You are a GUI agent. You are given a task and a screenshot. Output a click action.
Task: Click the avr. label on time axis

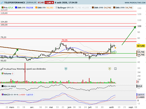click(32, 107)
